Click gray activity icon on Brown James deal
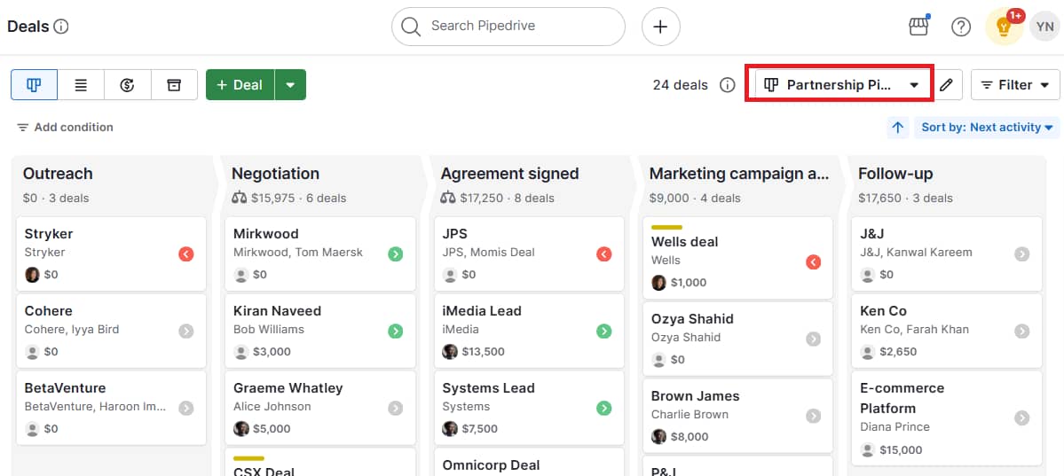 (x=814, y=417)
